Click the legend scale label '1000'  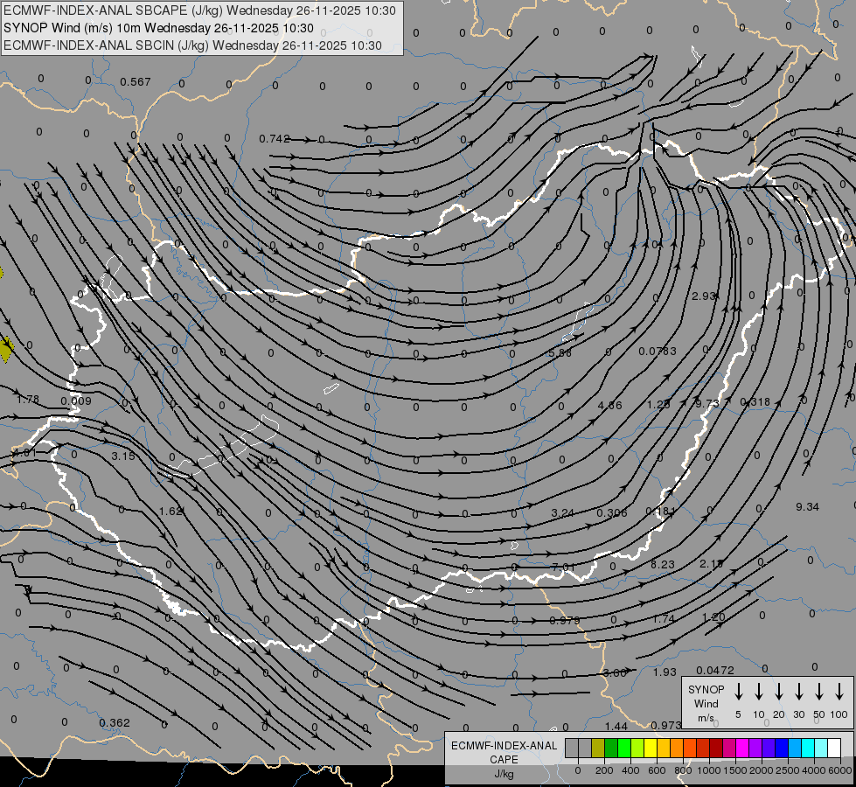coord(708,770)
